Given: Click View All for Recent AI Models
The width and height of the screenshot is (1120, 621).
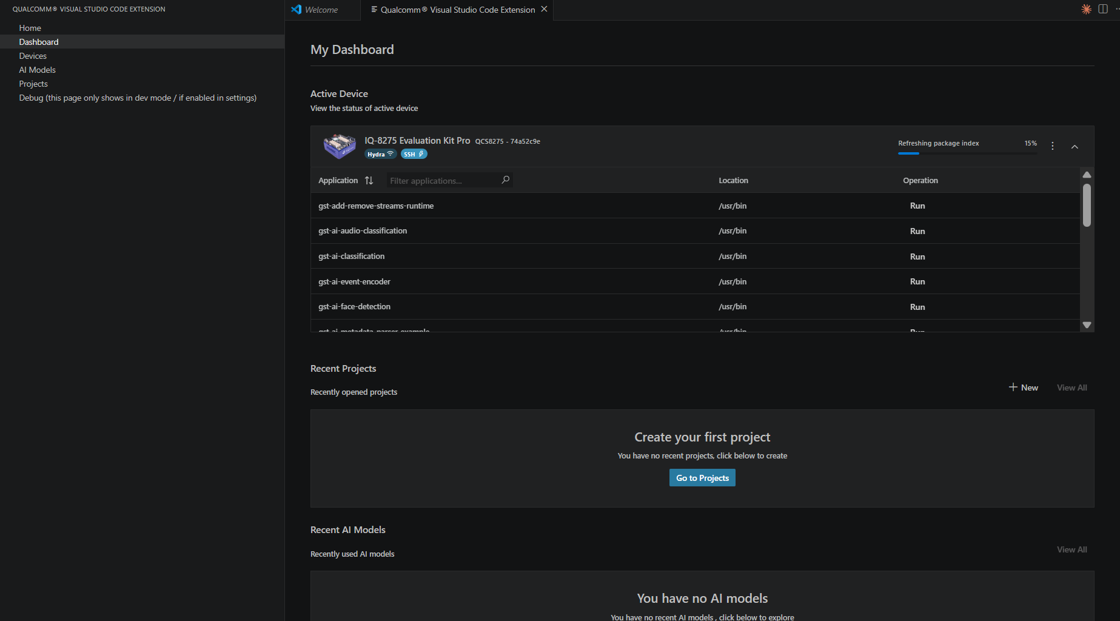Looking at the screenshot, I should click(x=1071, y=549).
